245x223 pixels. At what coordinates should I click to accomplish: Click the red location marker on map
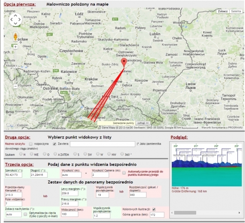124,62
